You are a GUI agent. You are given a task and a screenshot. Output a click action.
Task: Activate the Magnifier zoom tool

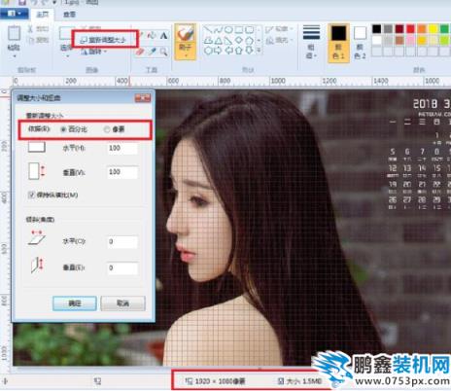163,52
